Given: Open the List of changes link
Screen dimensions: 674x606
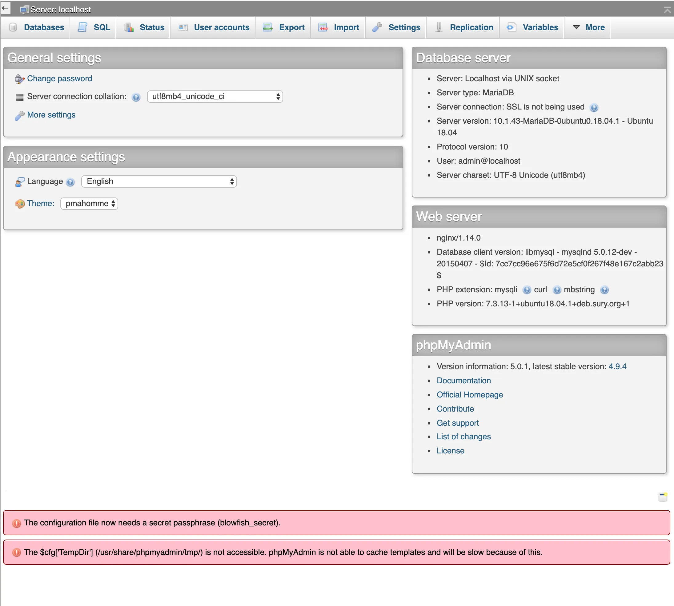Looking at the screenshot, I should click(x=464, y=437).
